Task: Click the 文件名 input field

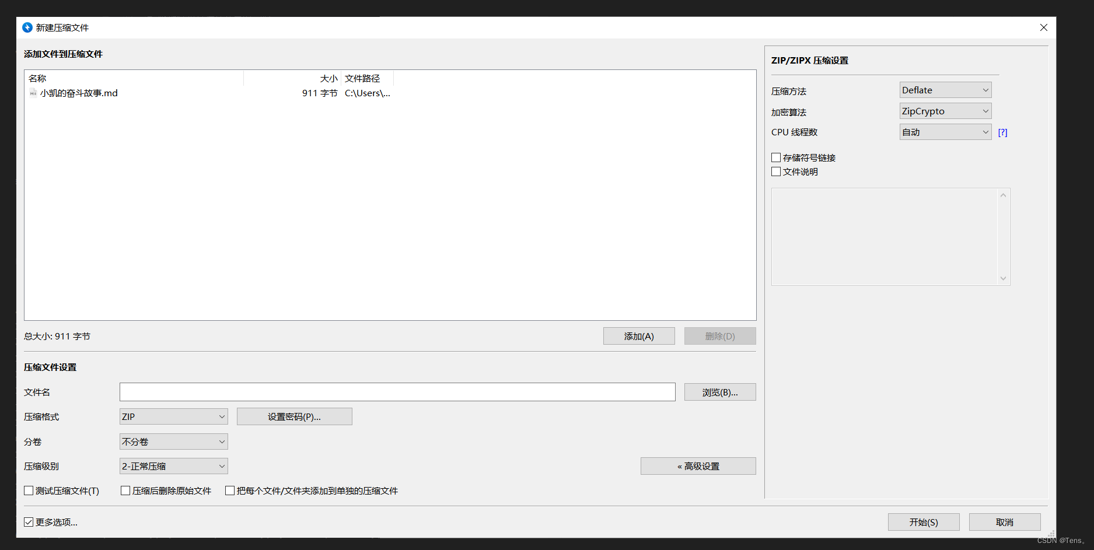Action: point(397,392)
